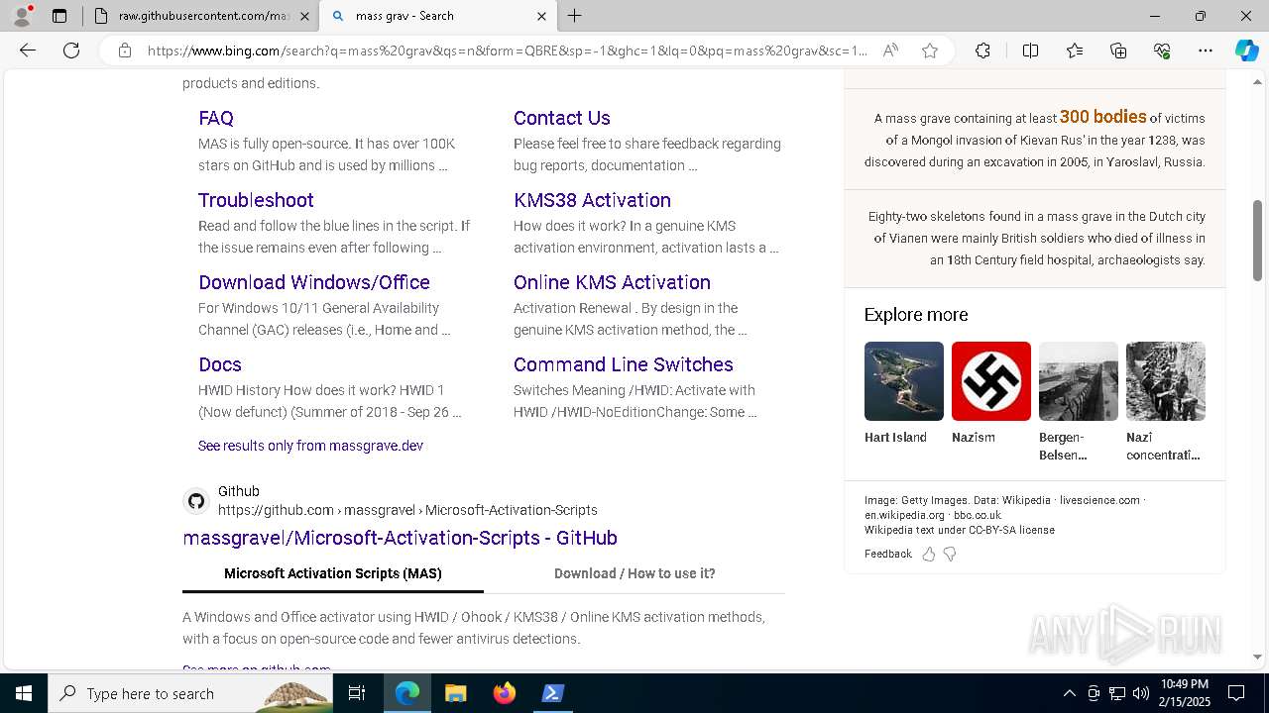The height and width of the screenshot is (713, 1269).
Task: Open the Nazism thumbnail
Action: coord(991,381)
